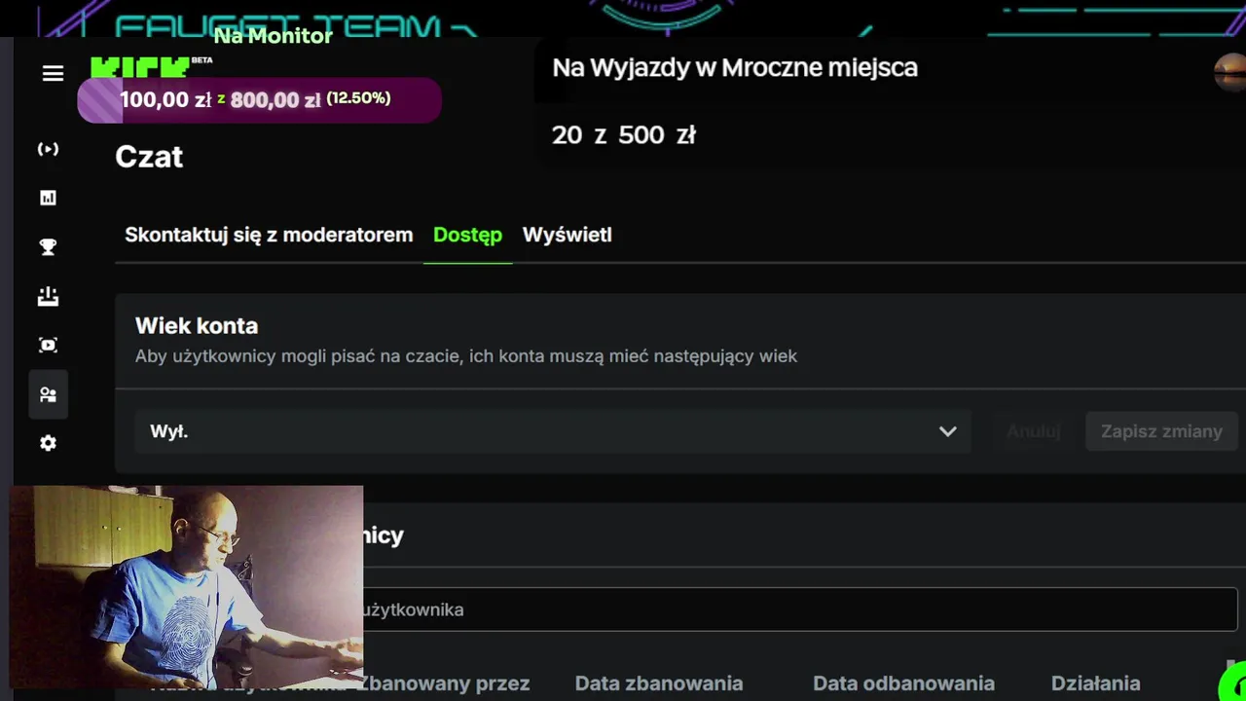Click the username search input field
This screenshot has width=1246, height=701.
coord(798,609)
